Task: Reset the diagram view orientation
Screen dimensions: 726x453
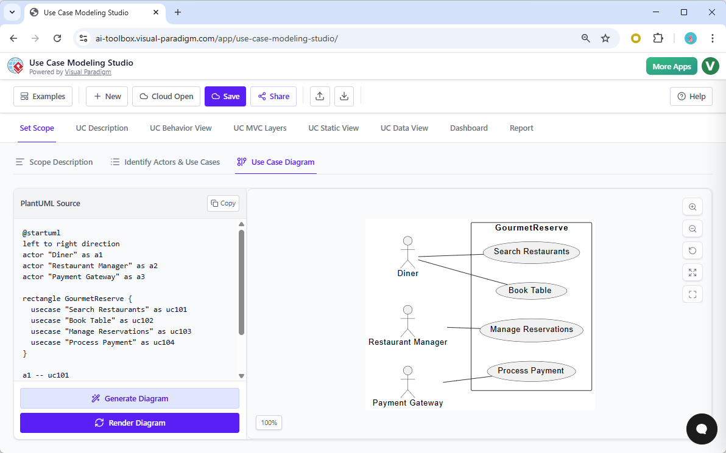Action: tap(693, 251)
